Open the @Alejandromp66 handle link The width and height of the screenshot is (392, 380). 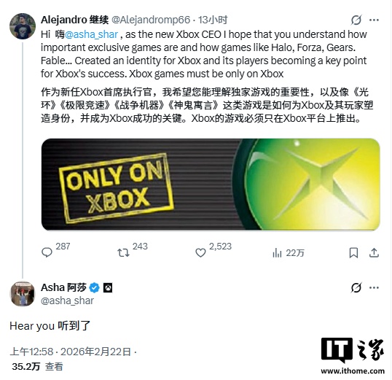(151, 20)
